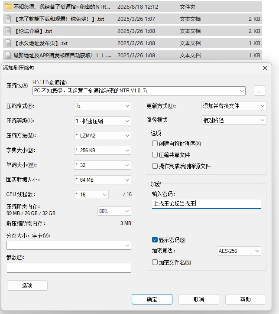This screenshot has width=279, height=314.
Task: Select file 【来了就能下载和观看！纯免费！】.txt
Action: 59,19
